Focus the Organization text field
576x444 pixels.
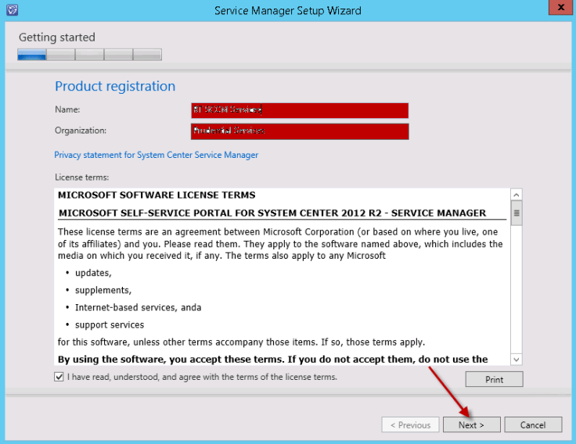[x=300, y=131]
